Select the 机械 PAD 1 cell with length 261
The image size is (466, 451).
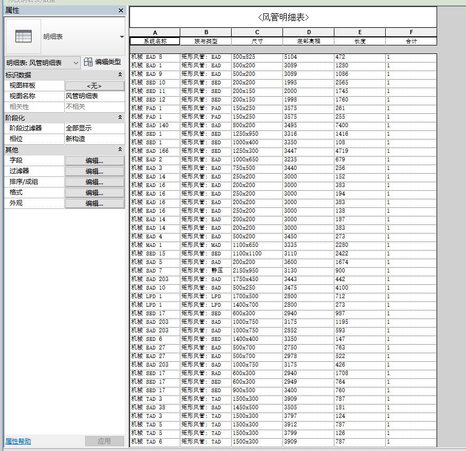tap(155, 108)
